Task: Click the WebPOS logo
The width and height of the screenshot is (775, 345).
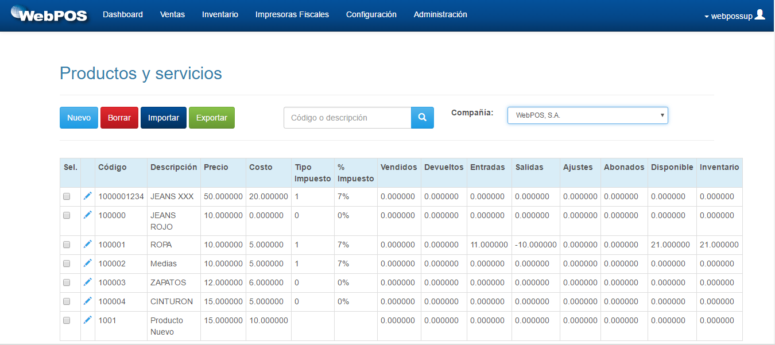Action: (49, 14)
